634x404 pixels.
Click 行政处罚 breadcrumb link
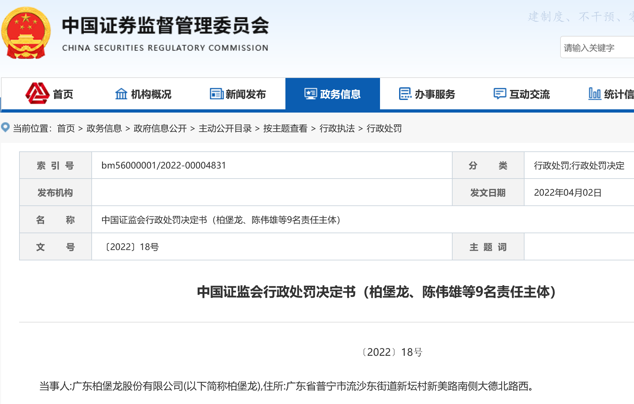(384, 128)
